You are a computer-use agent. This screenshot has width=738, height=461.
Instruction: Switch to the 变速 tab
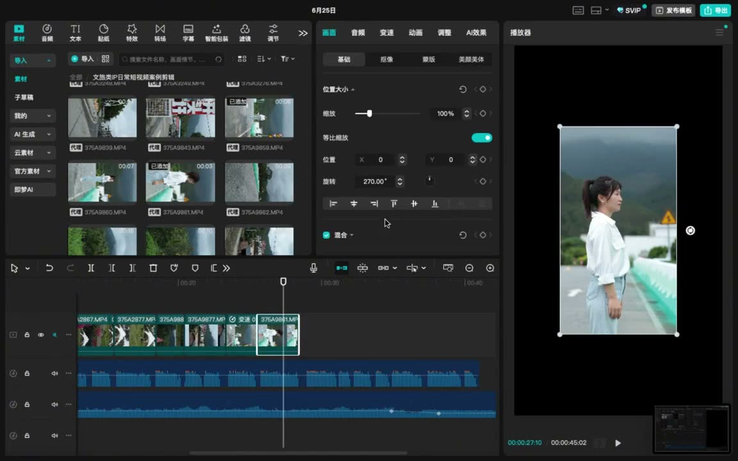386,33
